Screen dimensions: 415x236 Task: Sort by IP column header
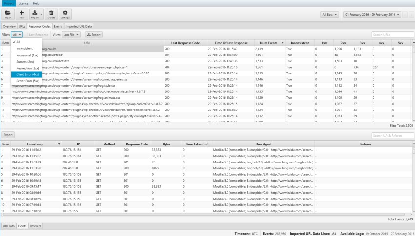(78, 144)
